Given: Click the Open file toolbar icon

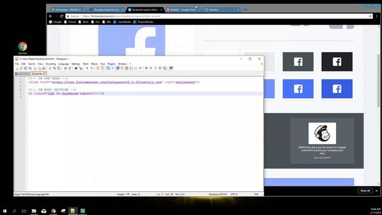Looking at the screenshot, I should pyautogui.click(x=21, y=68).
